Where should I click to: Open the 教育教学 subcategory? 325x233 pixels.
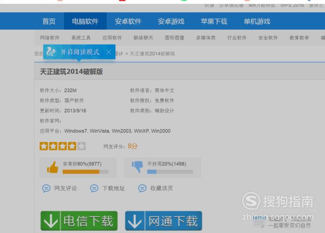(x=299, y=38)
